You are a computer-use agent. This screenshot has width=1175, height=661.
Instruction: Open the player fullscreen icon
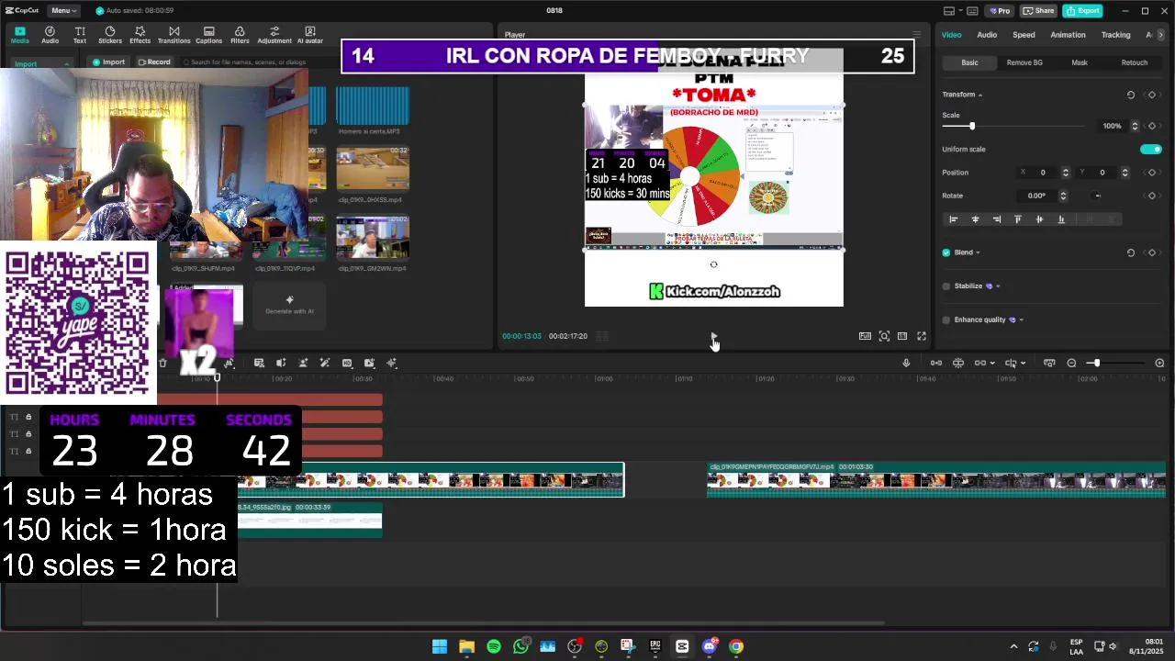[x=922, y=336]
